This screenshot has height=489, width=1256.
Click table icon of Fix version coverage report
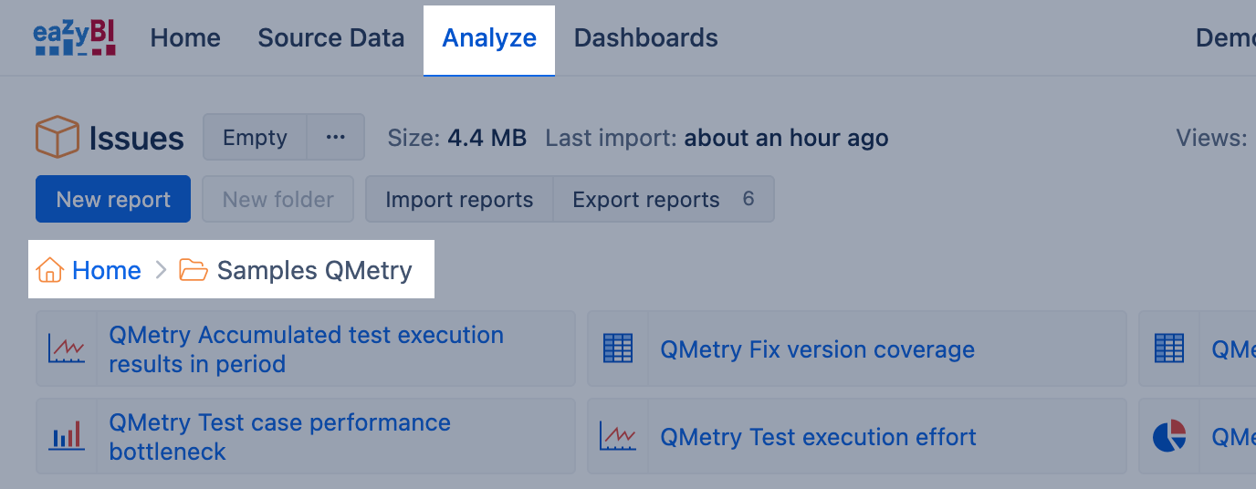(618, 349)
